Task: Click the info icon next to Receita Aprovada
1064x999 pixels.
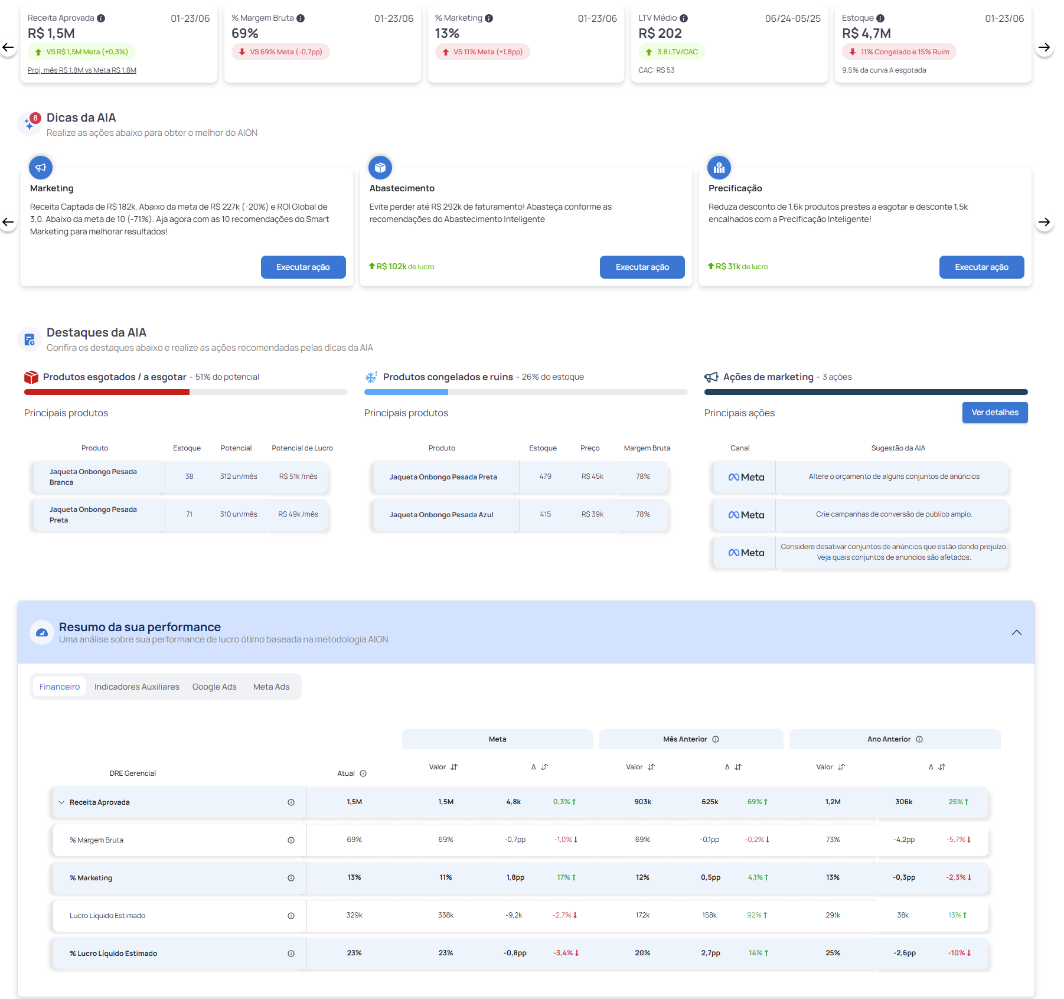Action: point(102,17)
